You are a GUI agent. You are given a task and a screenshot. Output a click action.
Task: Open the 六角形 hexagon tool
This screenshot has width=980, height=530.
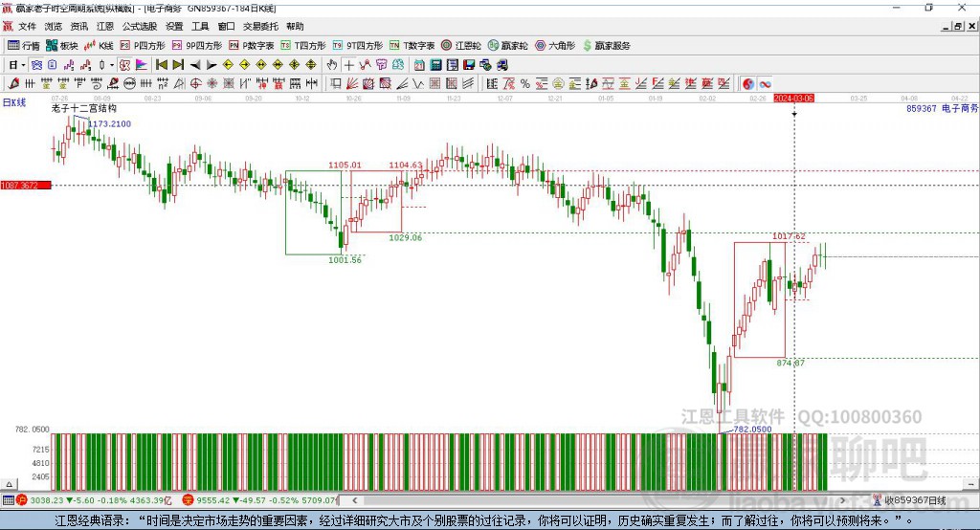(555, 46)
